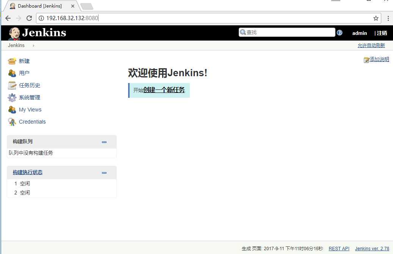Open 任务历史 in the side menu
Screen dimensions: 393x254
tap(30, 85)
